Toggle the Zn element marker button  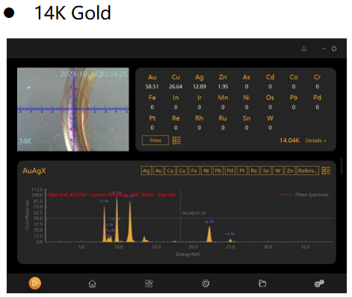[290, 171]
